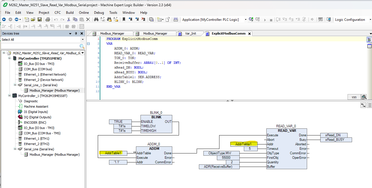Toggle bookmark with the bookmark icon
Viewport: 372px width, 188px height.
pyautogui.click(x=124, y=19)
